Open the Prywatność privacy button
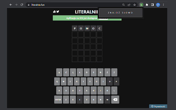This screenshot has height=110, width=176. pos(158,106)
